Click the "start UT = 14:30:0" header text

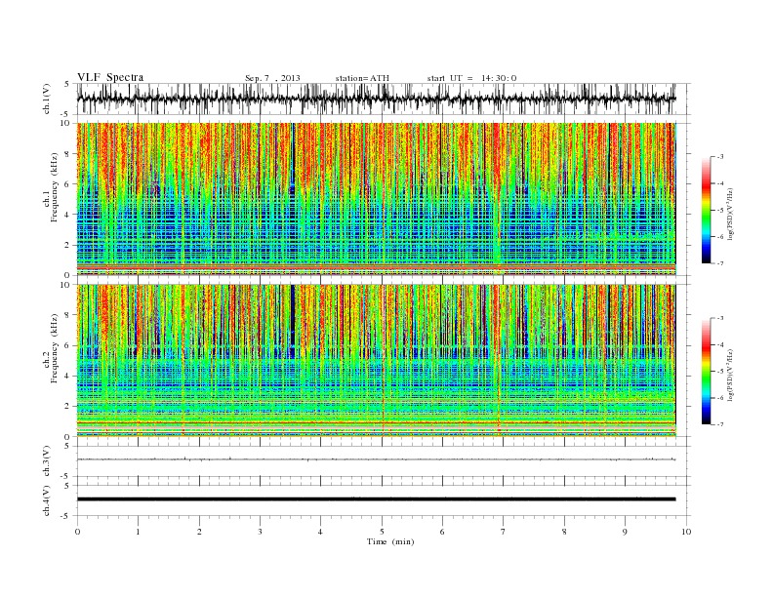[x=471, y=78]
